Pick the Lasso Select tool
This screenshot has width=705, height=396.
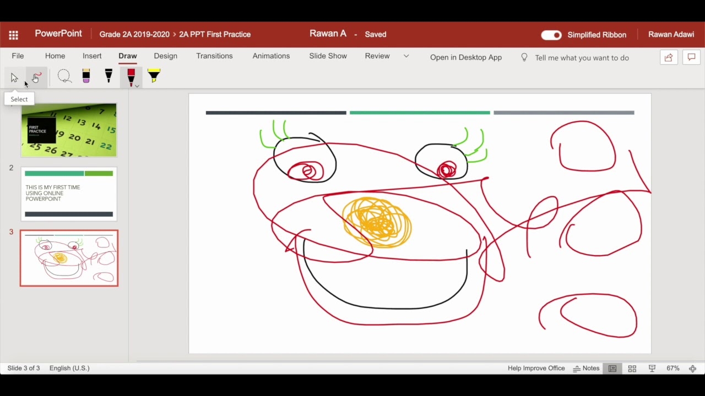(x=64, y=77)
